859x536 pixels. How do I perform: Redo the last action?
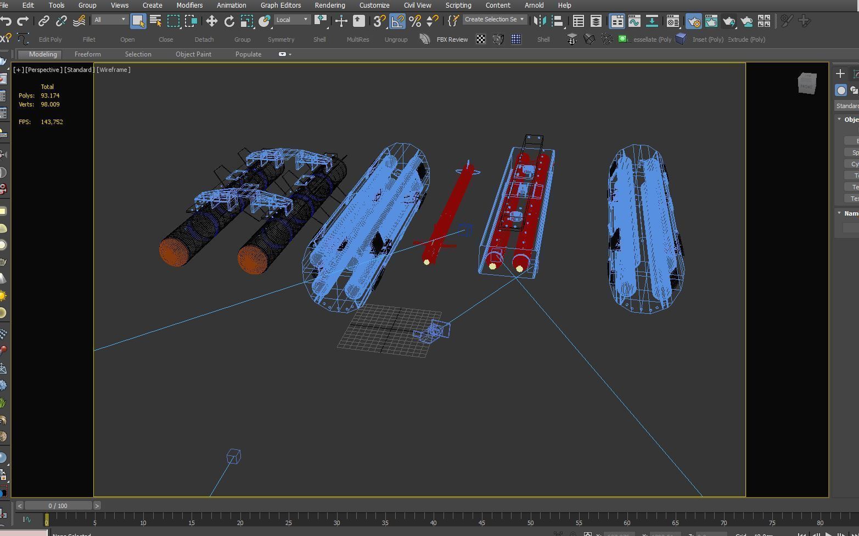click(23, 21)
